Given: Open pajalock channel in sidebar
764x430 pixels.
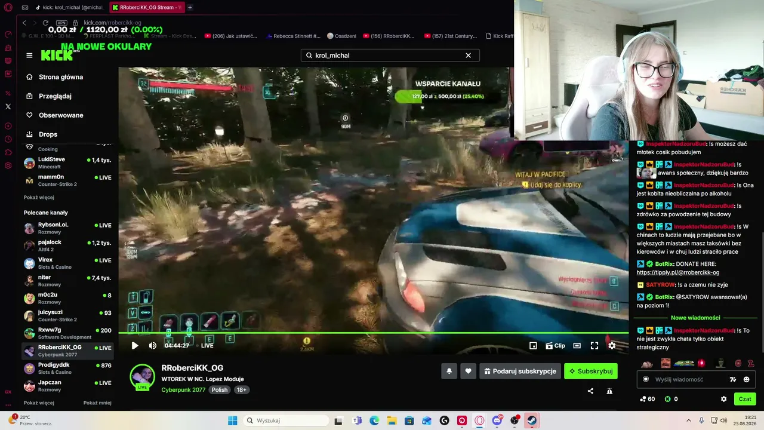Looking at the screenshot, I should [x=67, y=245].
